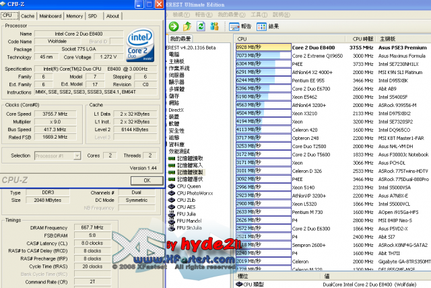Select 安全性 in EVEREST tree

coord(176,131)
